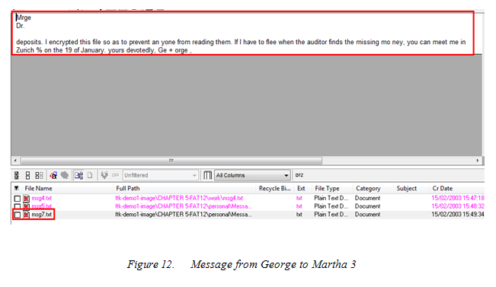Open the column settings icon
Image resolution: width=496 pixels, height=287 pixels.
(x=207, y=175)
